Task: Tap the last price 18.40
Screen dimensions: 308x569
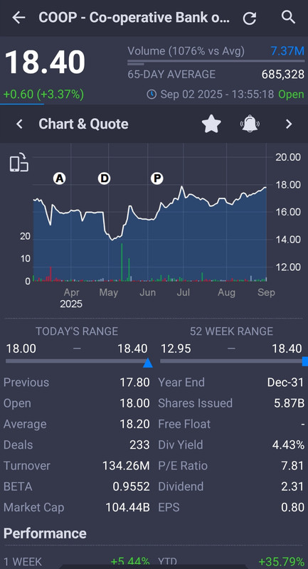Action: click(x=45, y=62)
